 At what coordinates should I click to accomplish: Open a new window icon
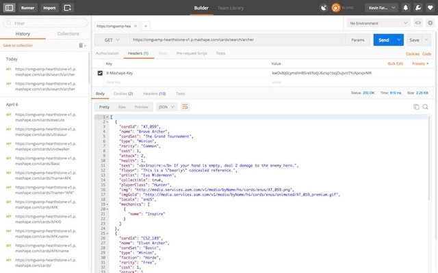pos(68,8)
